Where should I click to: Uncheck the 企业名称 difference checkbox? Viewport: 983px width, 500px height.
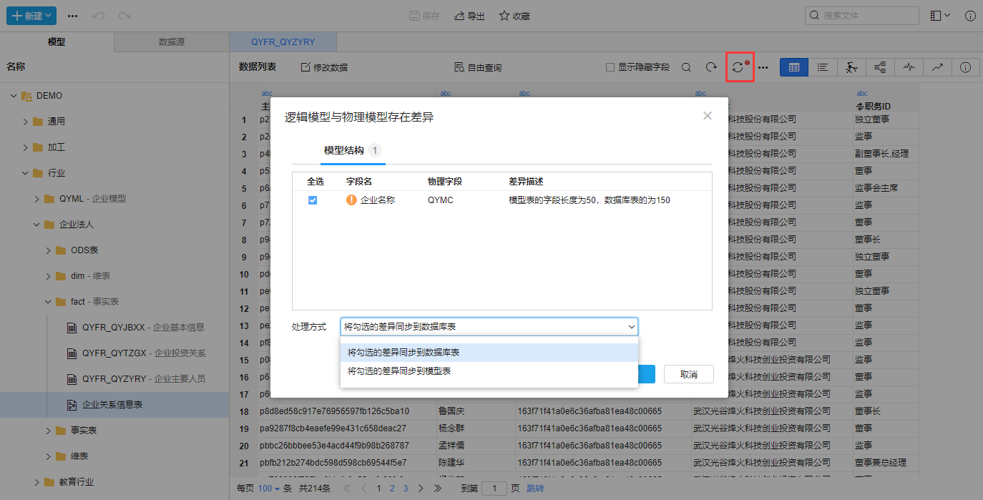313,200
